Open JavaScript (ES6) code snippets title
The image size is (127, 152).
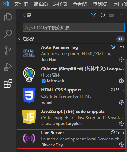(73, 112)
